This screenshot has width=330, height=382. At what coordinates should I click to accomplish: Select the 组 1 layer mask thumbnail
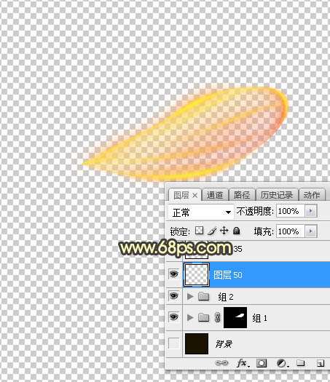pyautogui.click(x=235, y=317)
